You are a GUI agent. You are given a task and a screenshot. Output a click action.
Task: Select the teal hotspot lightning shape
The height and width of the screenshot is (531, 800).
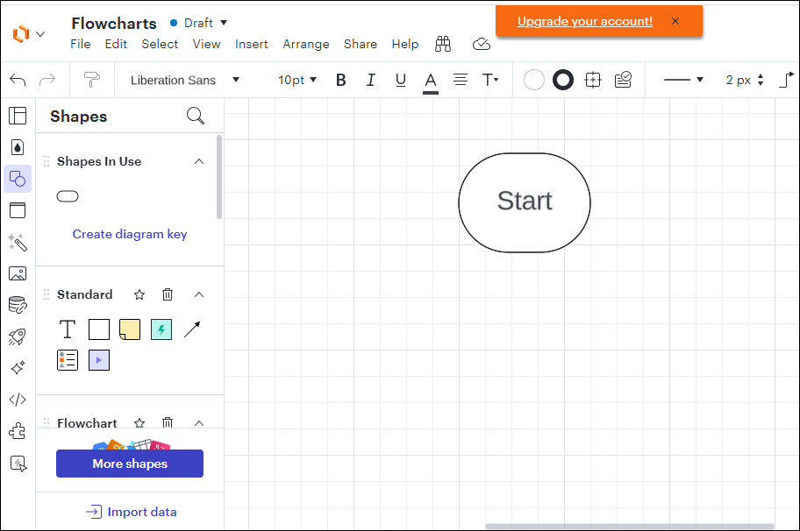click(x=161, y=329)
